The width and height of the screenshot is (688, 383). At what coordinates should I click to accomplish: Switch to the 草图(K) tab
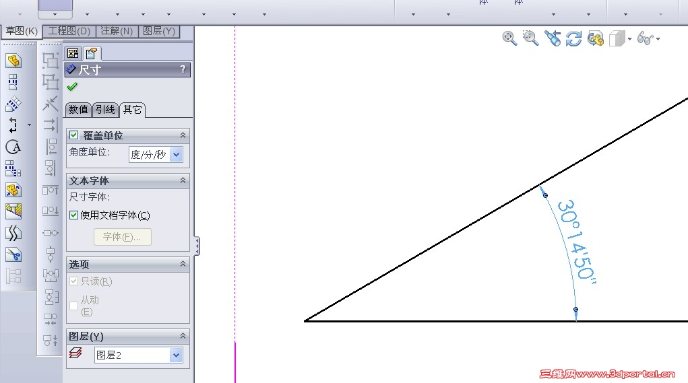point(21,31)
